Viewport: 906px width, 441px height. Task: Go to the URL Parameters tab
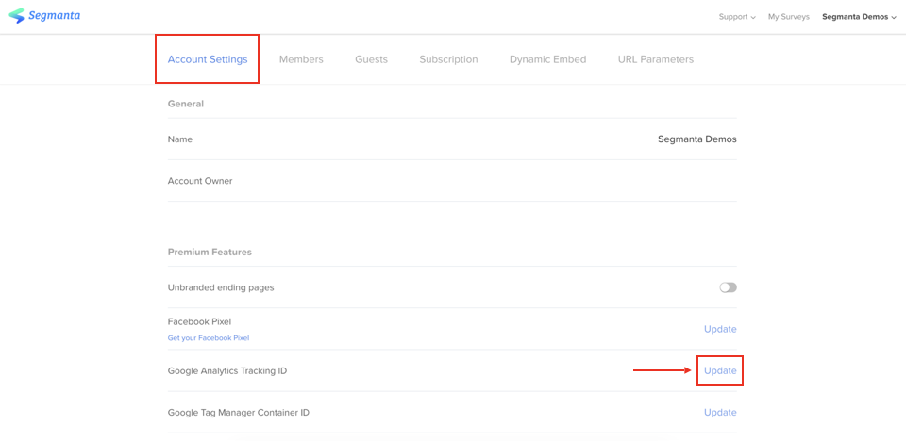click(655, 58)
